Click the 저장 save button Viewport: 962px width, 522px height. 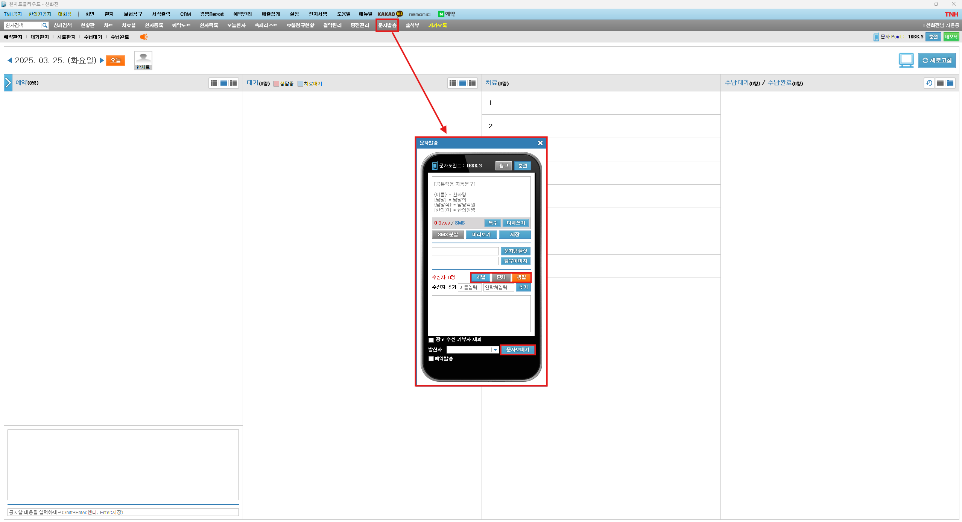pos(515,235)
